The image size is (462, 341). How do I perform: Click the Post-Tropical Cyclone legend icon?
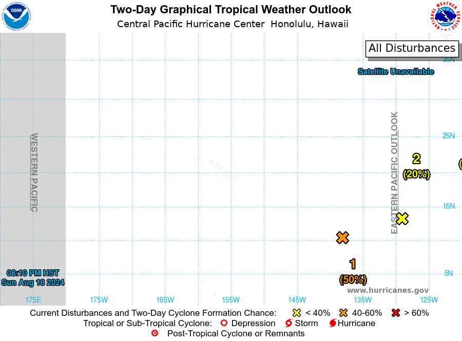click(x=155, y=333)
